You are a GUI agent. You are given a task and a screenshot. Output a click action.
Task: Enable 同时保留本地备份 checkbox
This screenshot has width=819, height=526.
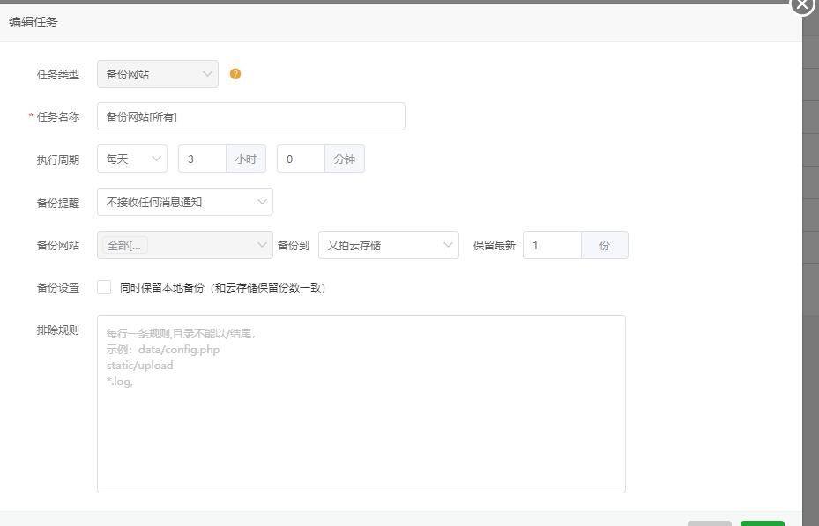coord(104,287)
